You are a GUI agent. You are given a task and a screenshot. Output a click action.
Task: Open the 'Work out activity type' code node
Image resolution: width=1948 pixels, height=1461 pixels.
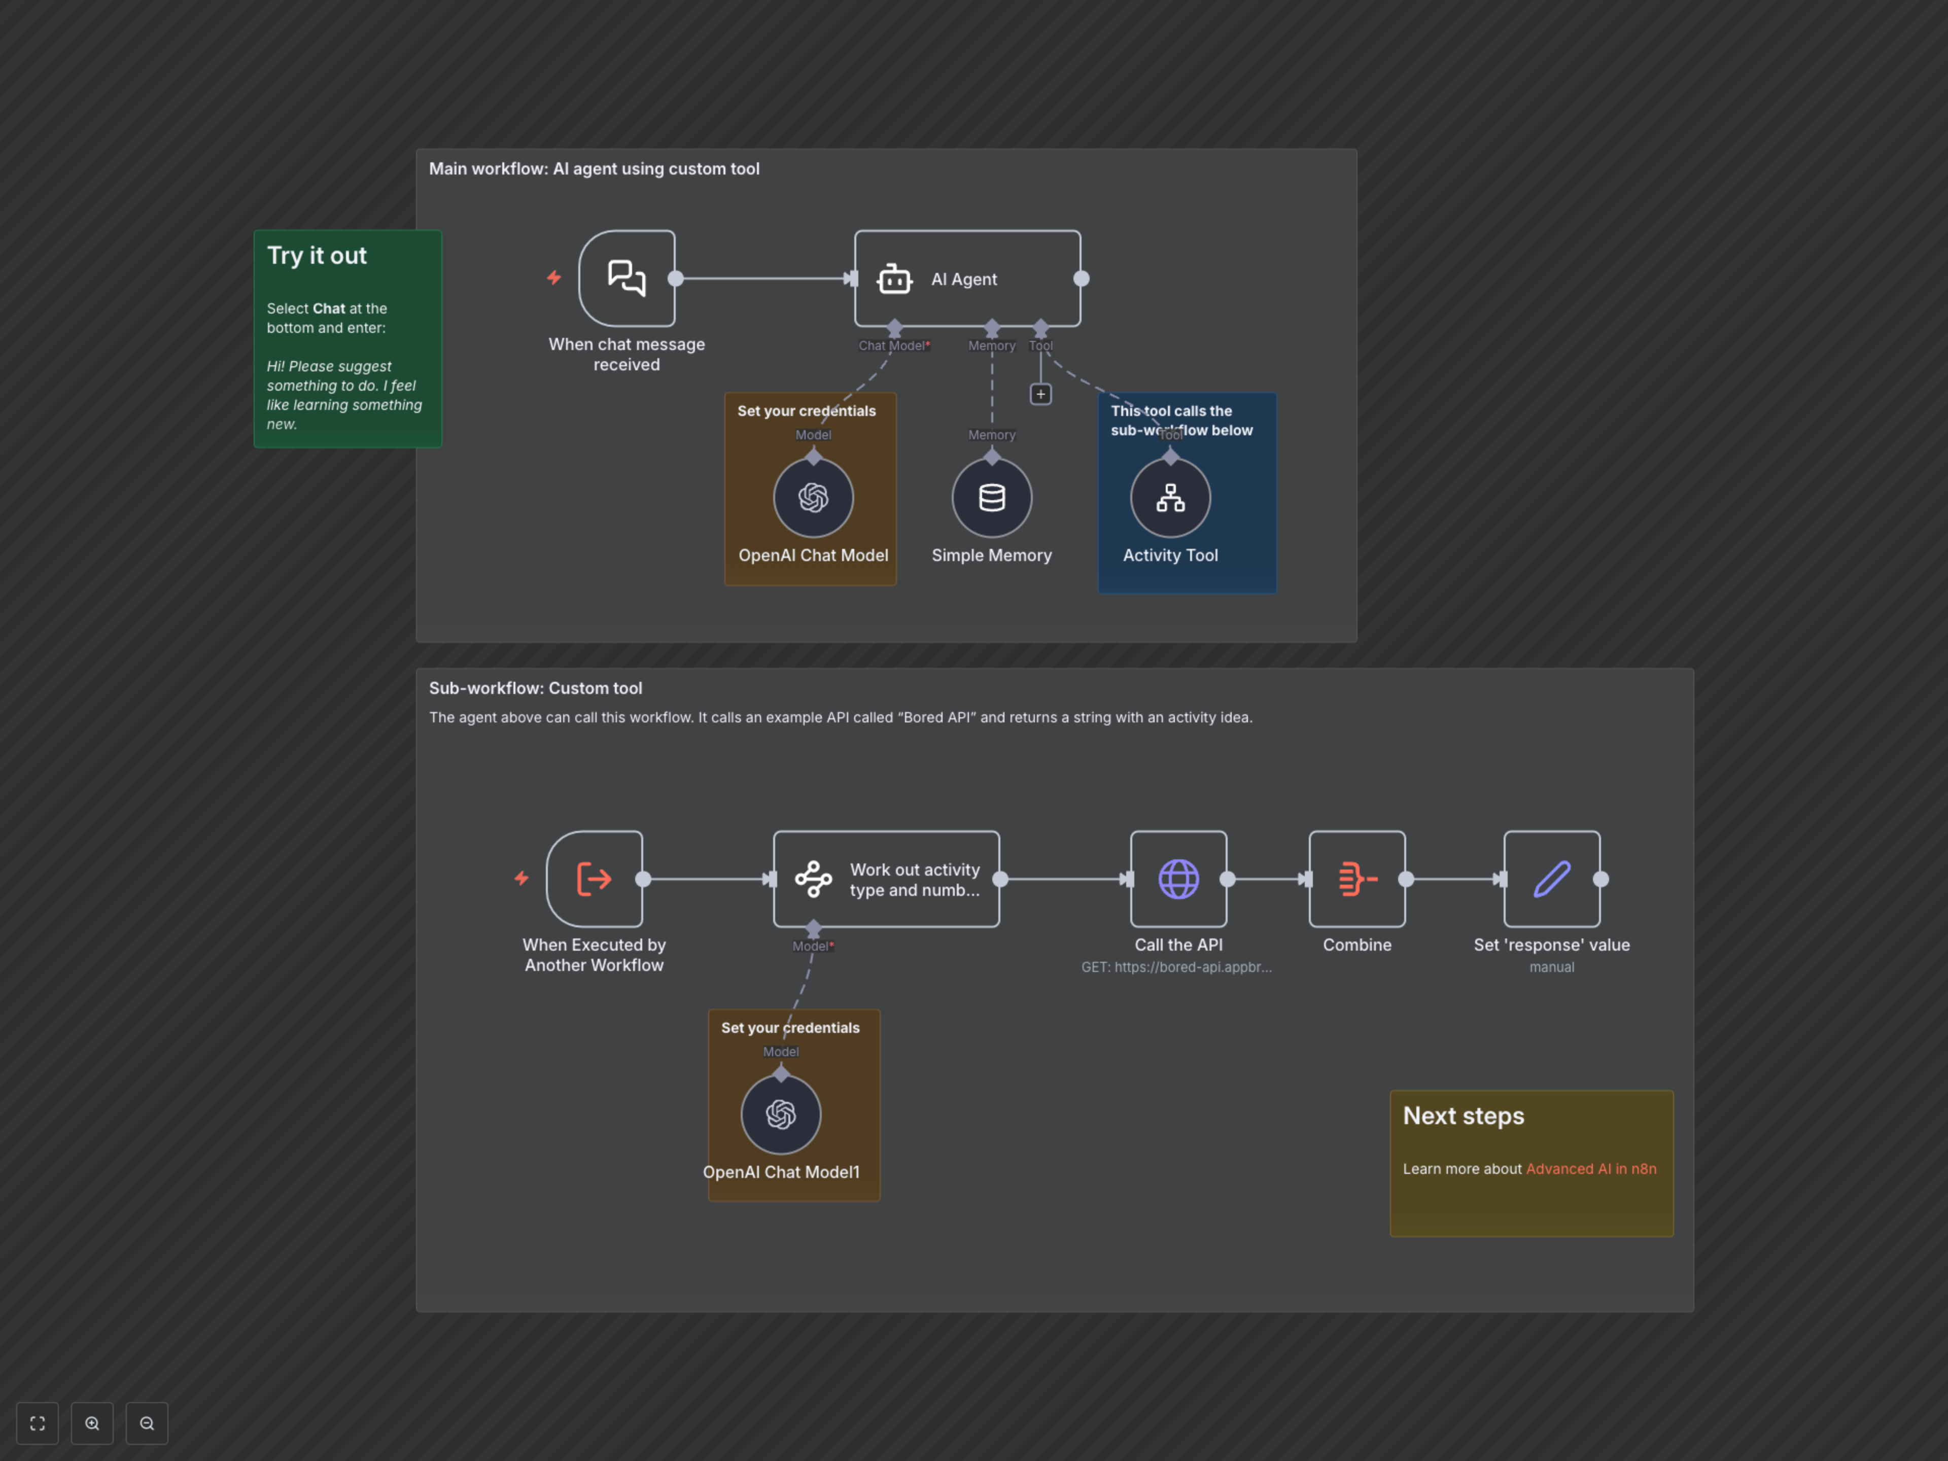885,878
